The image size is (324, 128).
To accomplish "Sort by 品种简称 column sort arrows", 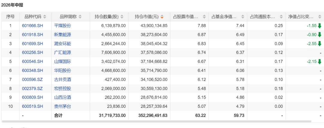I will (80, 17).
